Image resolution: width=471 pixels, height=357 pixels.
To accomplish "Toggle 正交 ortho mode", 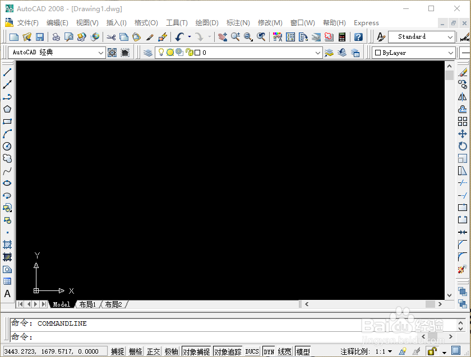I will point(154,351).
